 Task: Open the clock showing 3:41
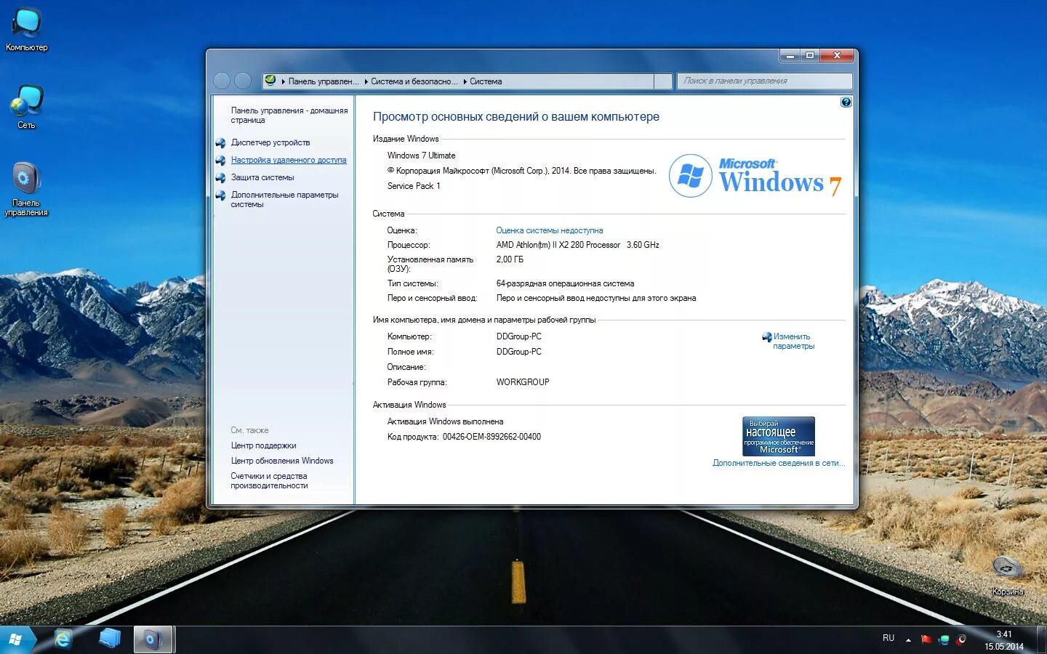tap(1004, 640)
